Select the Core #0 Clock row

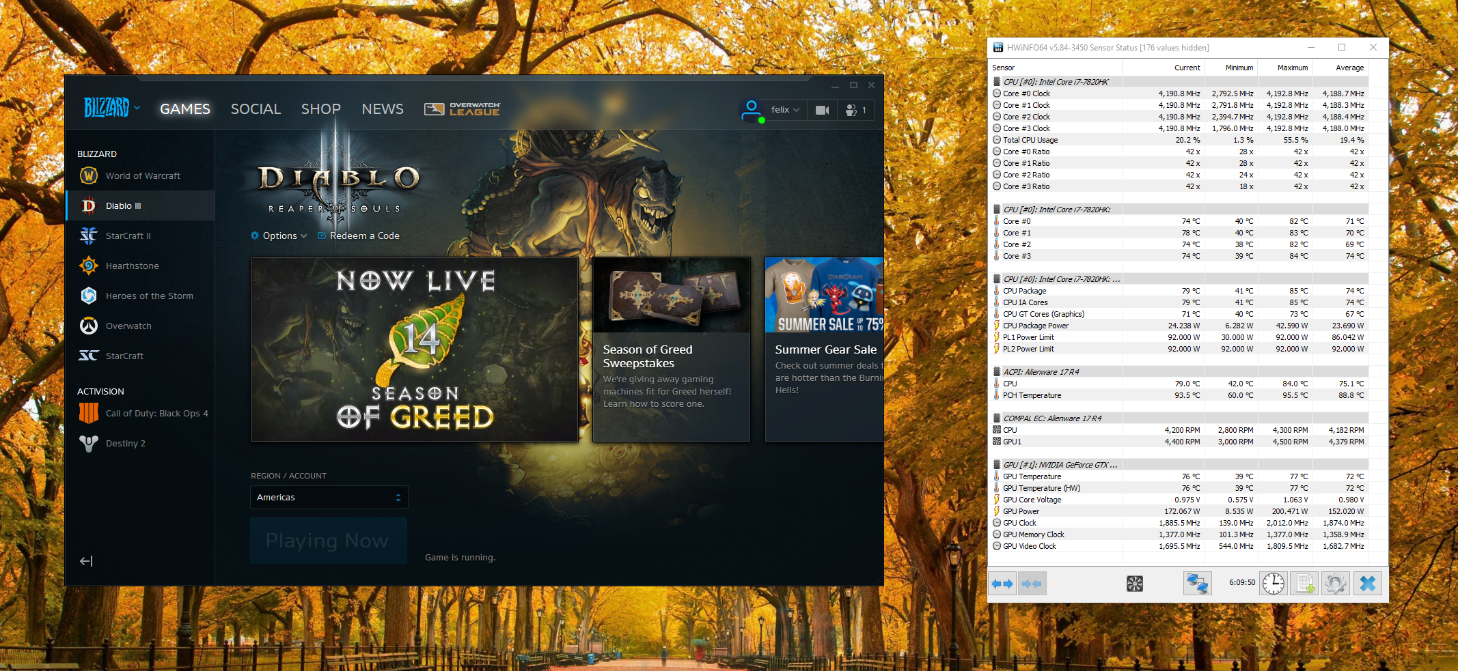pyautogui.click(x=1179, y=94)
